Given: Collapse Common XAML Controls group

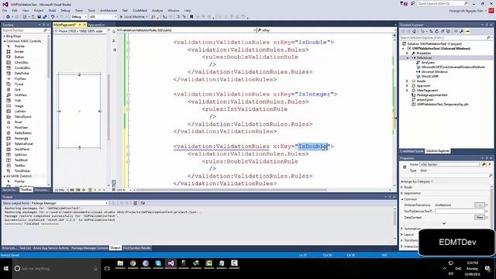Looking at the screenshot, I should click(5, 41).
